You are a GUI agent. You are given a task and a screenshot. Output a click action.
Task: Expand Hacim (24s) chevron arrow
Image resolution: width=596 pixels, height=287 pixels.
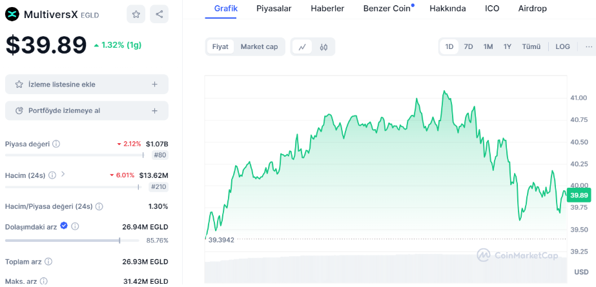[x=63, y=174]
